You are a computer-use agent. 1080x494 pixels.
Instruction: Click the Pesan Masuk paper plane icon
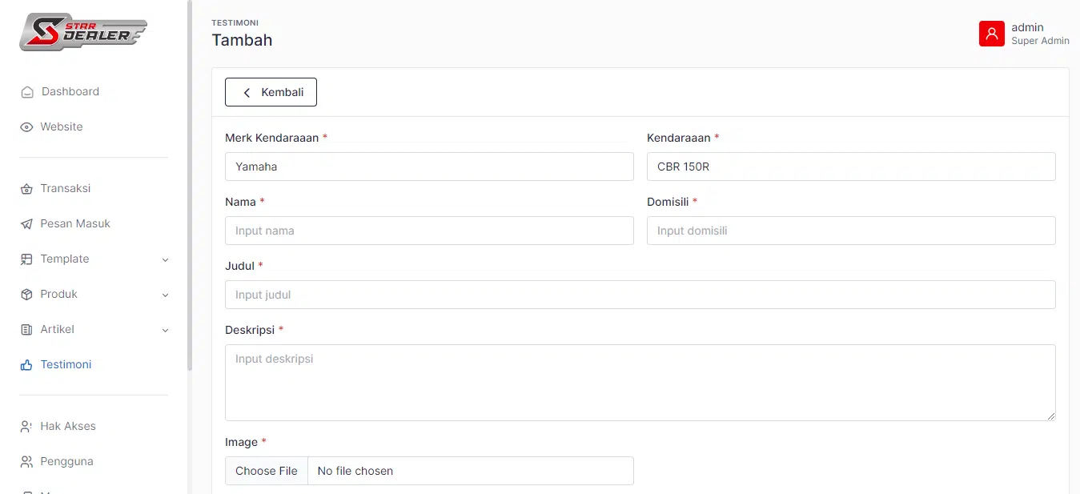[26, 224]
